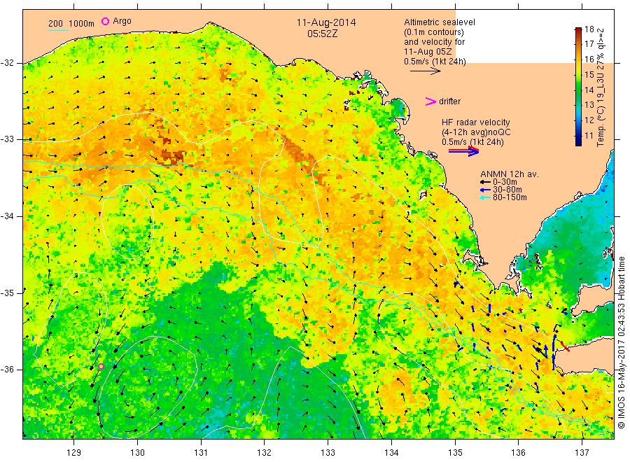This screenshot has width=630, height=462.
Task: Click the altimetric velocity scale arrow
Action: point(425,71)
